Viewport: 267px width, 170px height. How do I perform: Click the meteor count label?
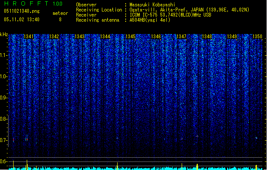point(60,13)
